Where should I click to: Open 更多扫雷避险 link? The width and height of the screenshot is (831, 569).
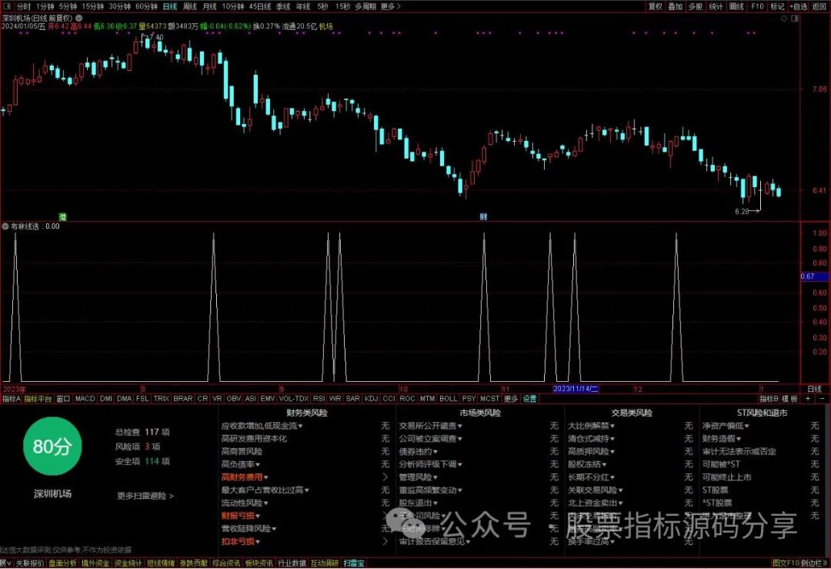[x=145, y=496]
